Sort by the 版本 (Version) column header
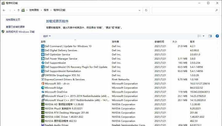Screen dimensions: 222x126 (192, 42)
